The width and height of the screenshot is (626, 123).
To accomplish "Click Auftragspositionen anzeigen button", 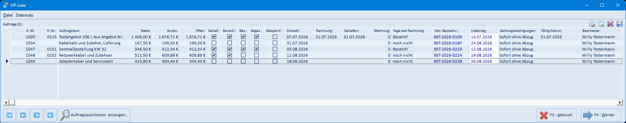I will tap(94, 115).
